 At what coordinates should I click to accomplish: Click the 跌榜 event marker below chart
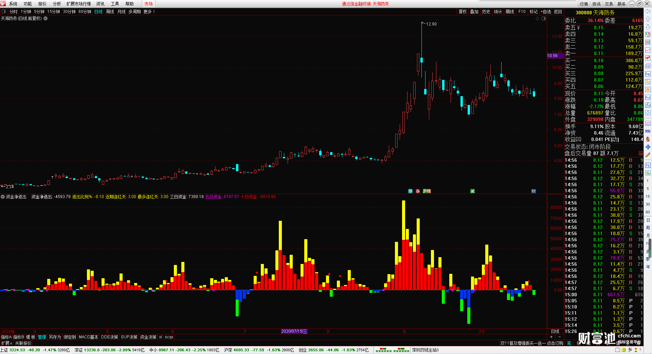pos(427,191)
